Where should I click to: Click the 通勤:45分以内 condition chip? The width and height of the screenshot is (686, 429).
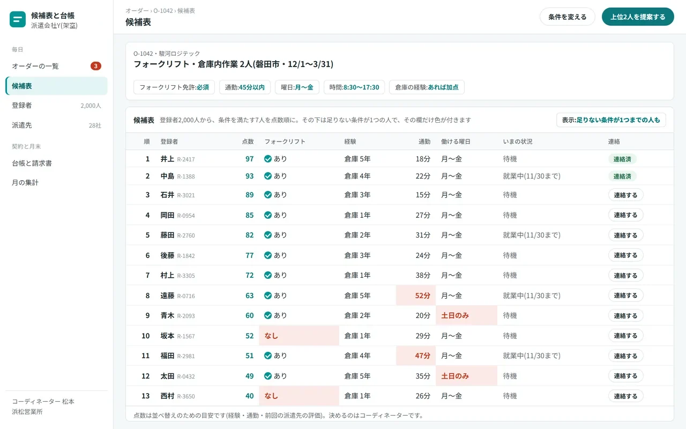245,87
